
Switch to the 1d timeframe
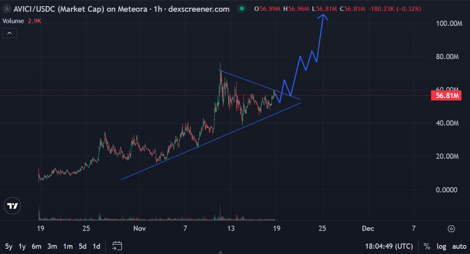coord(96,246)
